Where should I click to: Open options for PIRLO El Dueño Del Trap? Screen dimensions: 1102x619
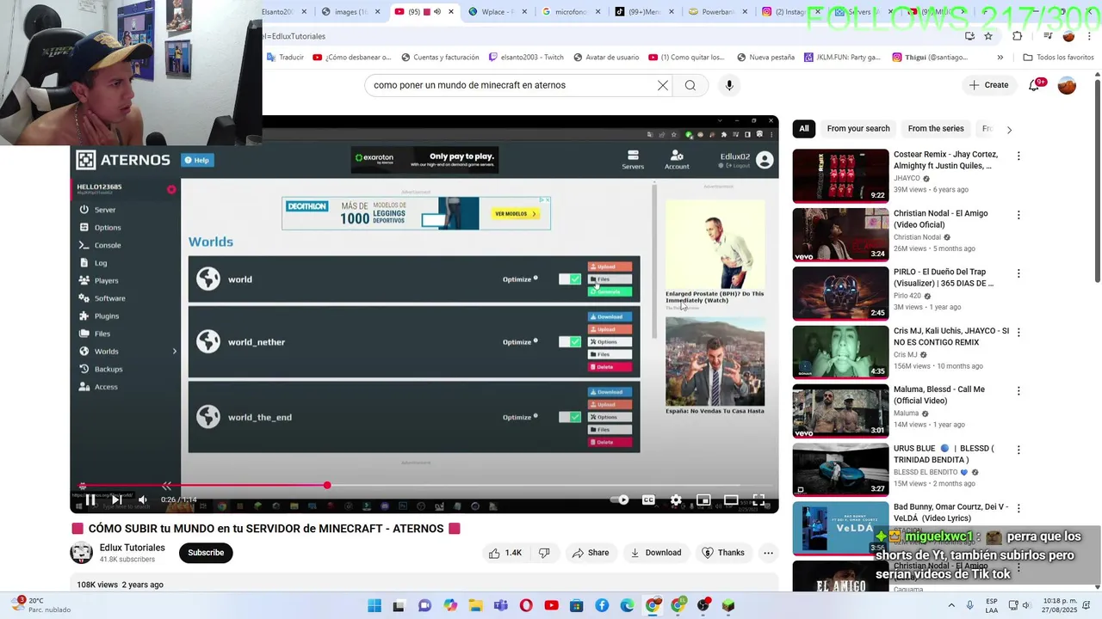(1018, 273)
